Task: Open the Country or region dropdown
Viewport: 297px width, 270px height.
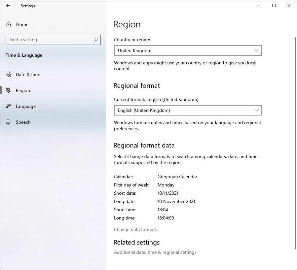Action: pos(187,51)
